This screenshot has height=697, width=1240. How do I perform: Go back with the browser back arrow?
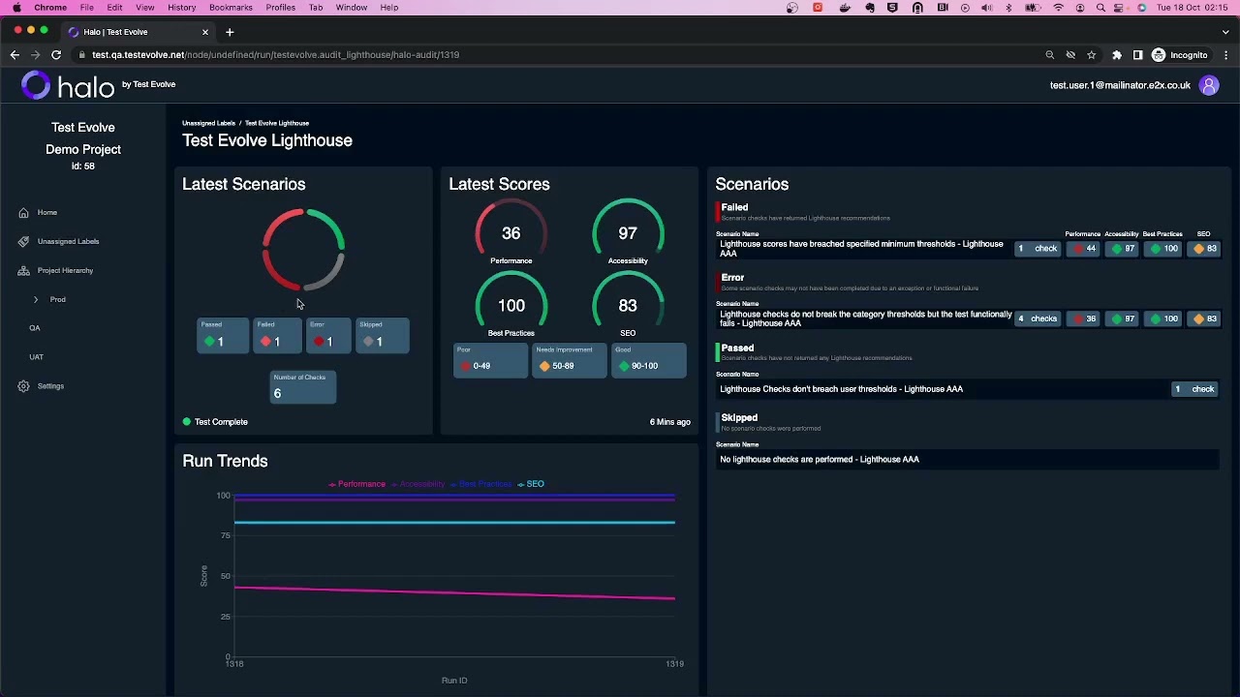coord(15,55)
